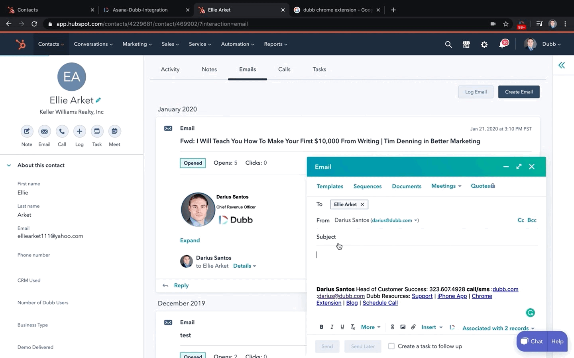This screenshot has height=358, width=574.
Task: Click the Meet calendar icon
Action: pos(114,131)
